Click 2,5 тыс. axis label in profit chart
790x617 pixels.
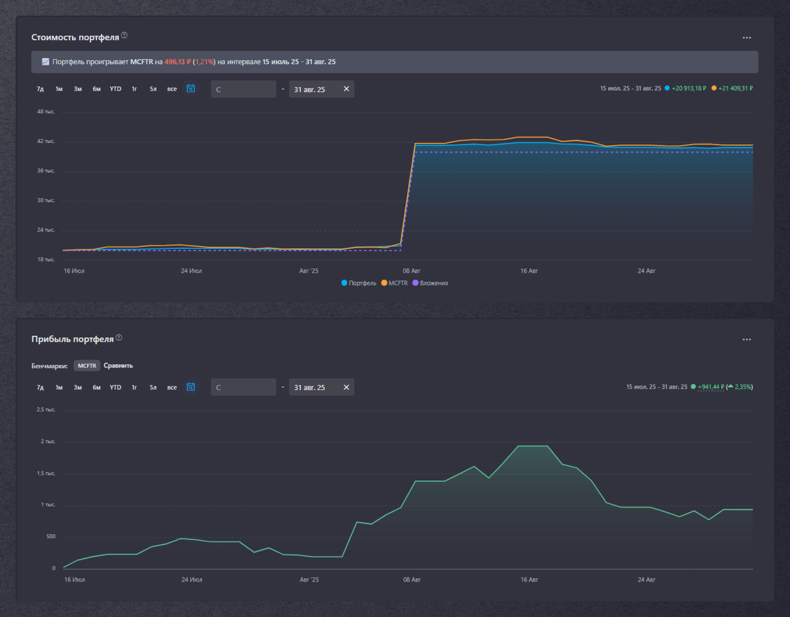click(45, 410)
